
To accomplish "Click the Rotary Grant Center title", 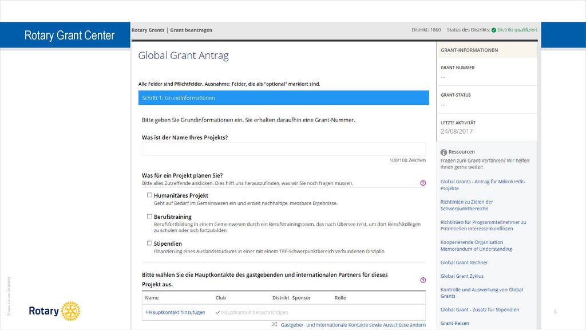I will click(x=69, y=35).
